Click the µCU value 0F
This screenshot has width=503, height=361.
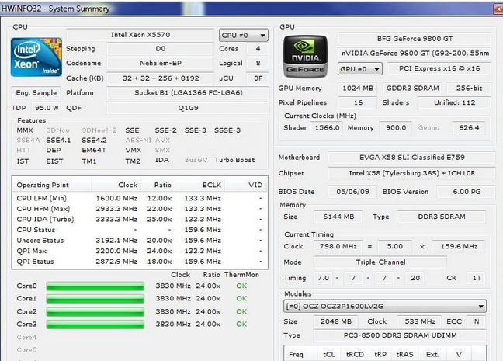(258, 78)
